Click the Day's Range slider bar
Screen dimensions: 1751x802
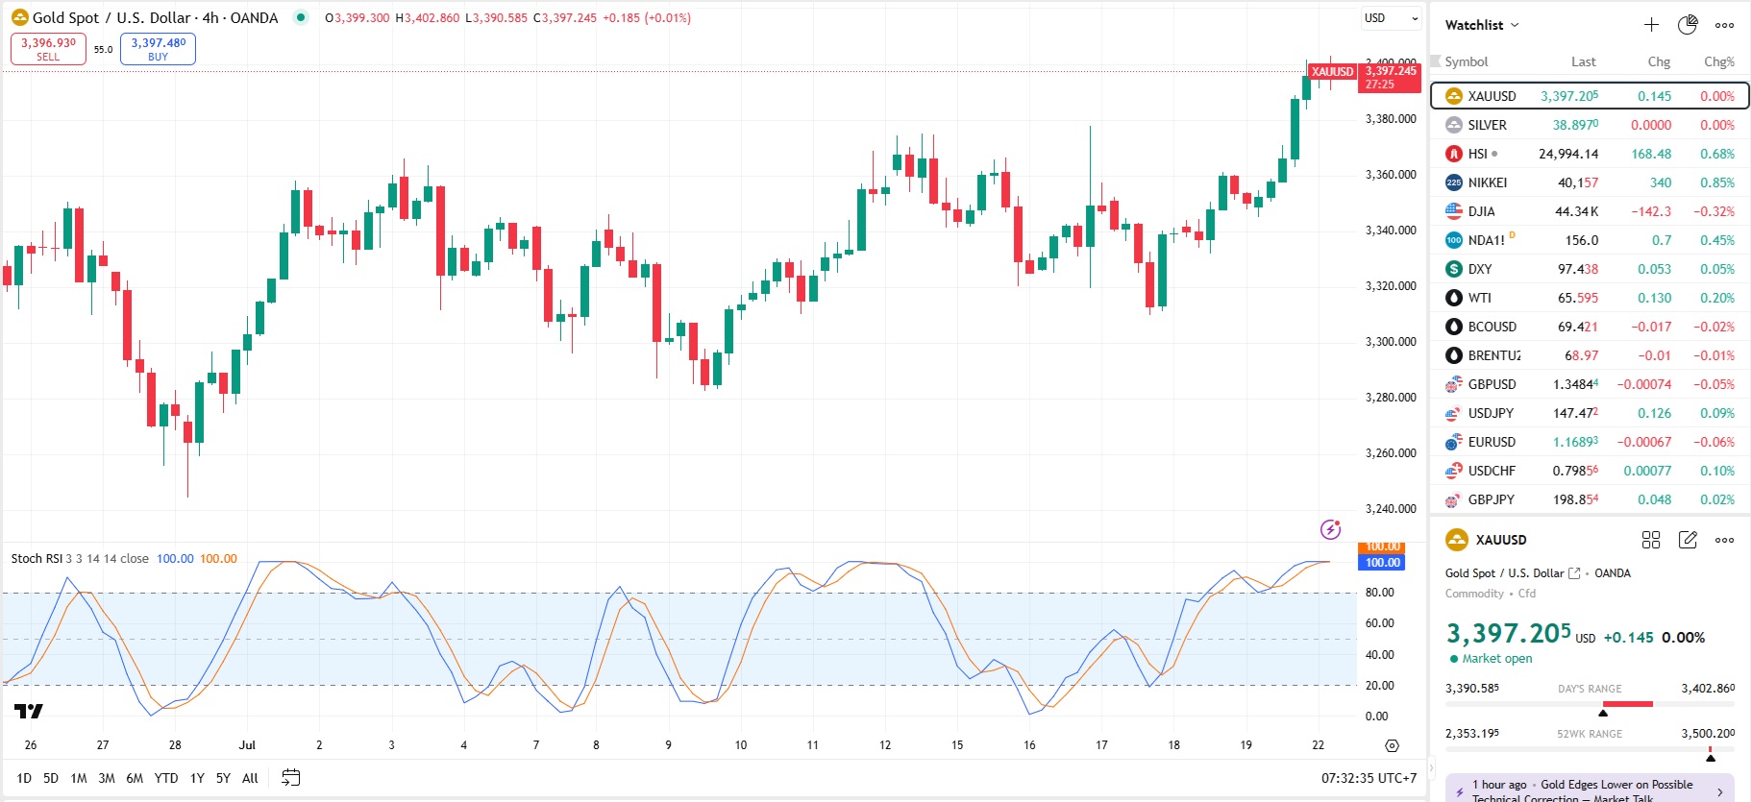tap(1590, 704)
